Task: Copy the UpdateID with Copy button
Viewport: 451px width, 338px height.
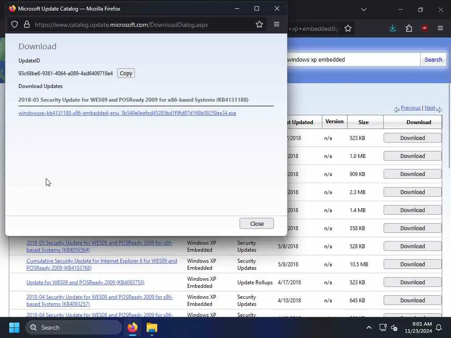Action: coord(126,73)
